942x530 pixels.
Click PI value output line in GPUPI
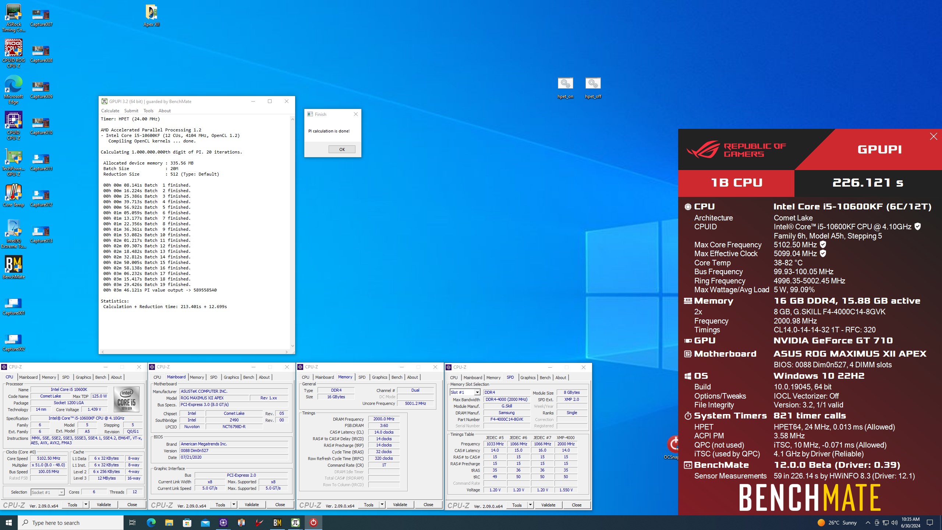click(160, 290)
